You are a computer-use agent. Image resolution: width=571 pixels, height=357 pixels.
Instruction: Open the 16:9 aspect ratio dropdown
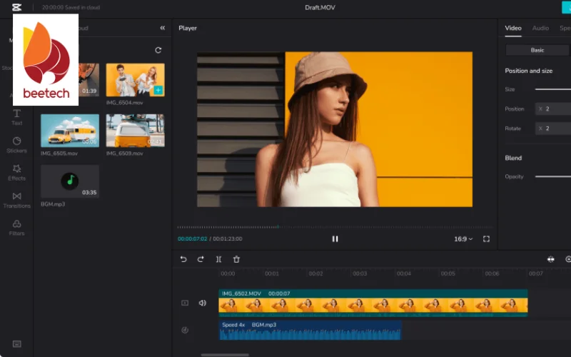click(463, 239)
